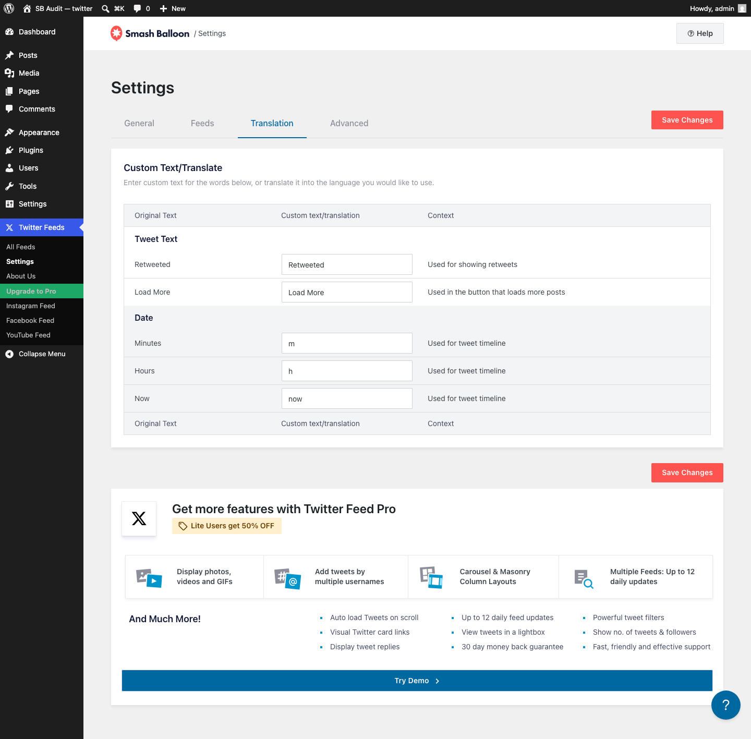The image size is (751, 739).
Task: Click the Retweeted translation input field
Action: 347,264
